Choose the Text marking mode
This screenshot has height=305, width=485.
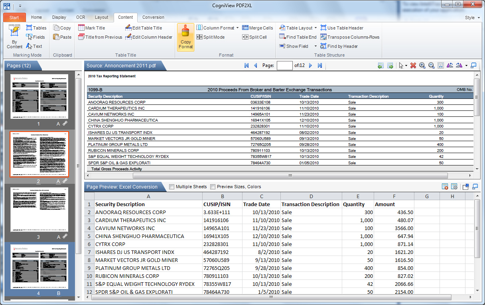pos(34,46)
